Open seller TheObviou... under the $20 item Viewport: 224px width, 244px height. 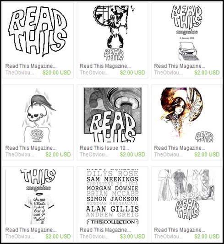click(20, 72)
